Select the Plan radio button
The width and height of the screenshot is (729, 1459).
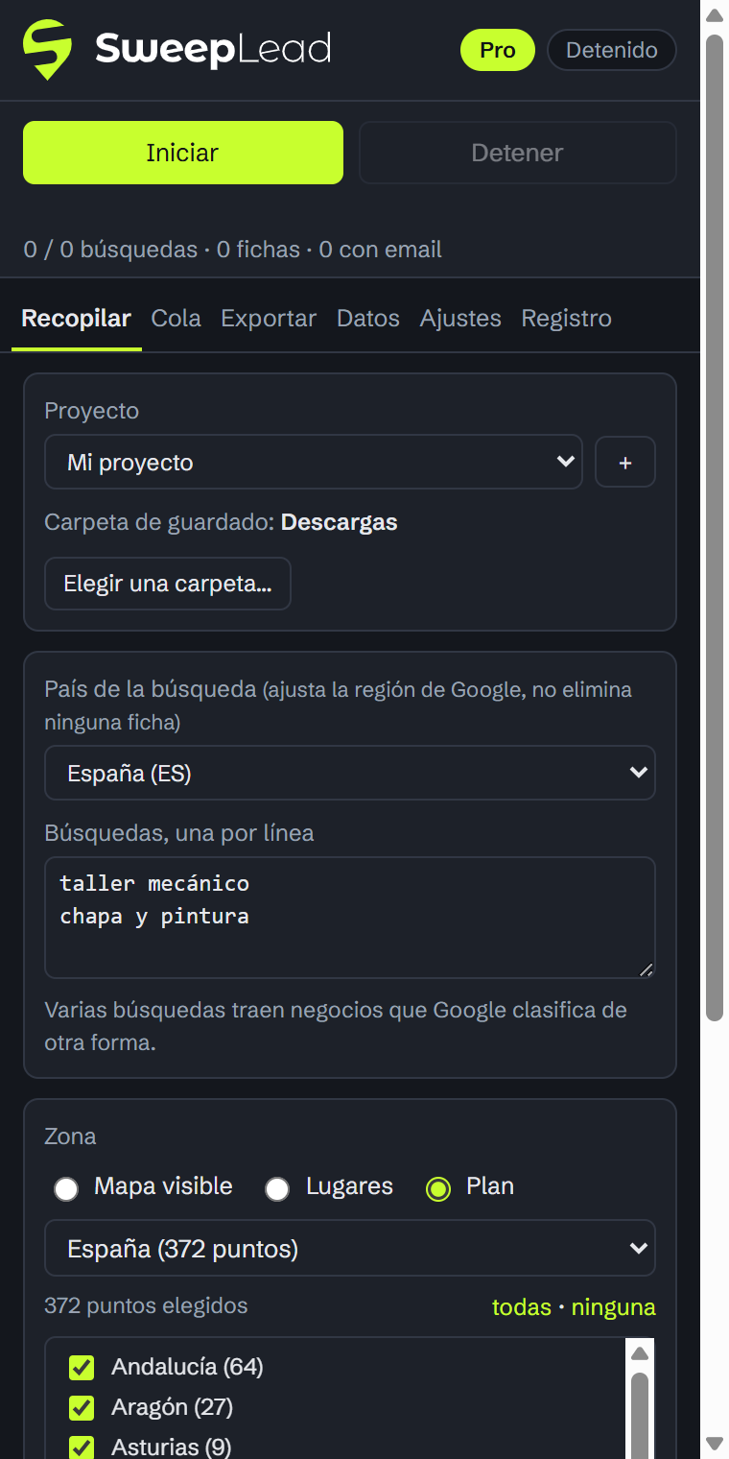click(438, 1189)
